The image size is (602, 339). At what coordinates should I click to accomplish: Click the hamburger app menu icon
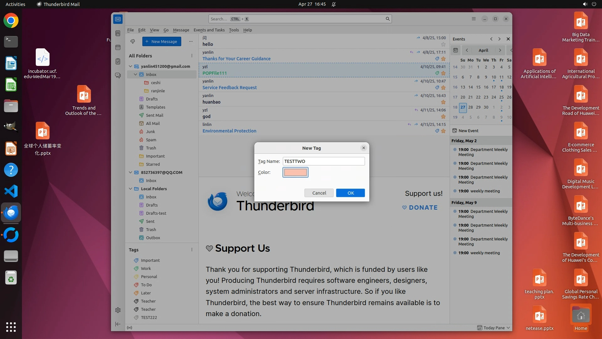point(474,19)
